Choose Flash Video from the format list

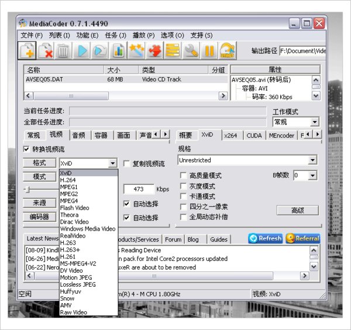pyautogui.click(x=88, y=208)
